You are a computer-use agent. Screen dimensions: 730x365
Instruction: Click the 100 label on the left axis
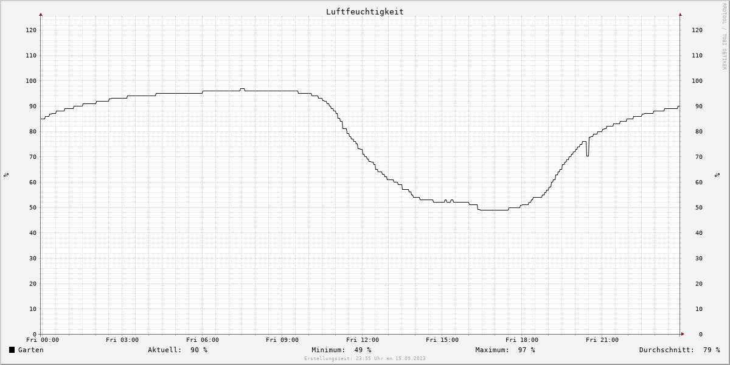pyautogui.click(x=30, y=81)
